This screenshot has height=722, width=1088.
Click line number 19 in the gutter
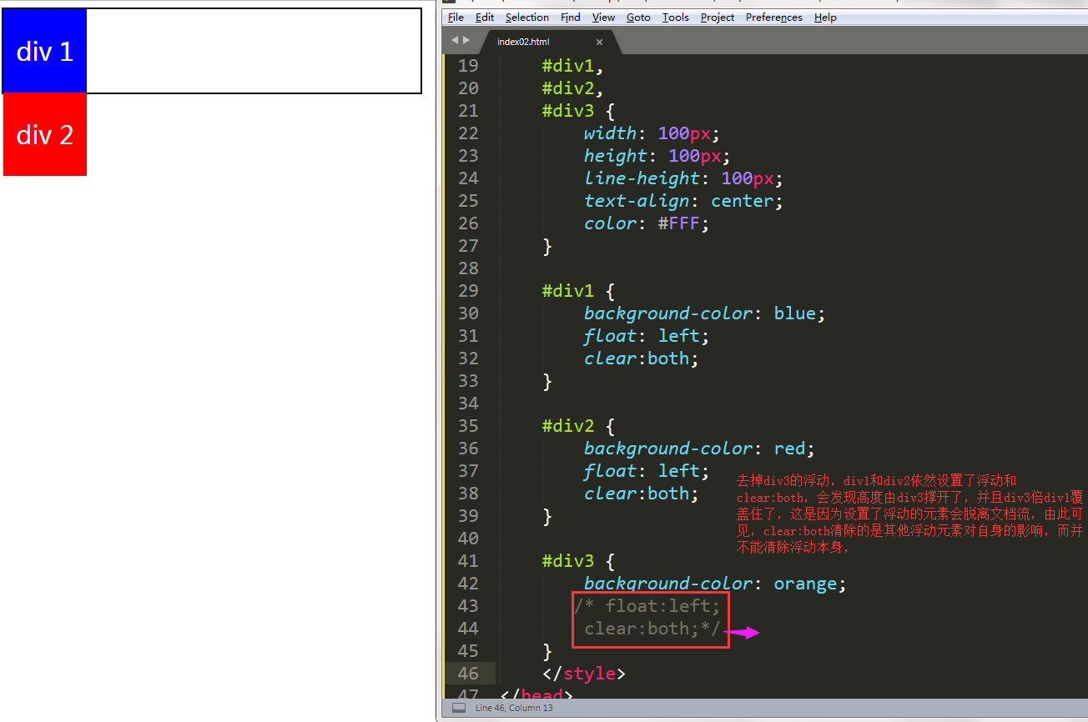468,66
